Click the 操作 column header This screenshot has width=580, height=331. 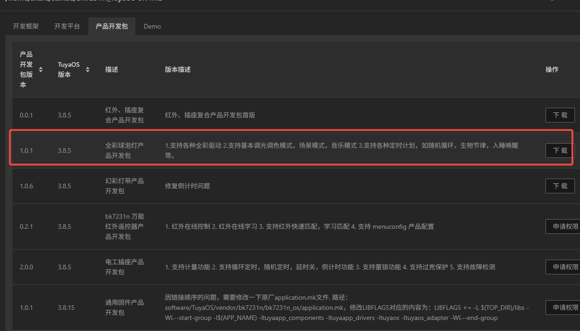[552, 70]
